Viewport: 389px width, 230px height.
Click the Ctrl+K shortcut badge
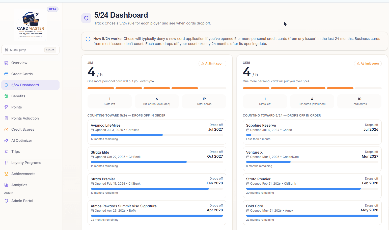(50, 50)
